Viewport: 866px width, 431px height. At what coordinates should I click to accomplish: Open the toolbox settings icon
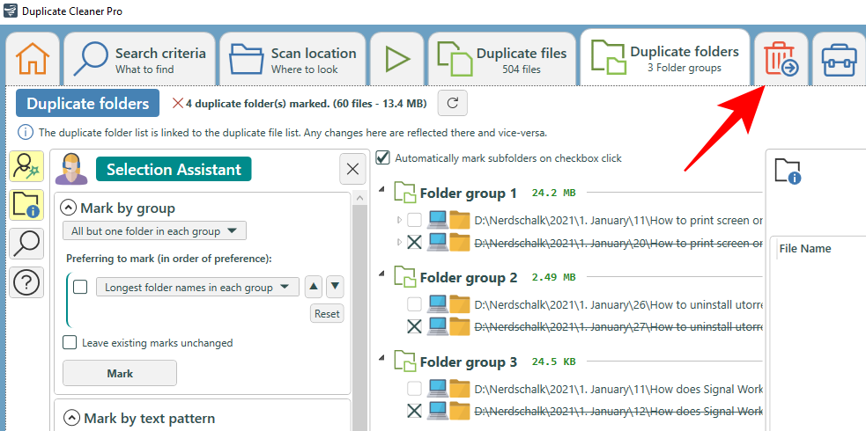839,59
